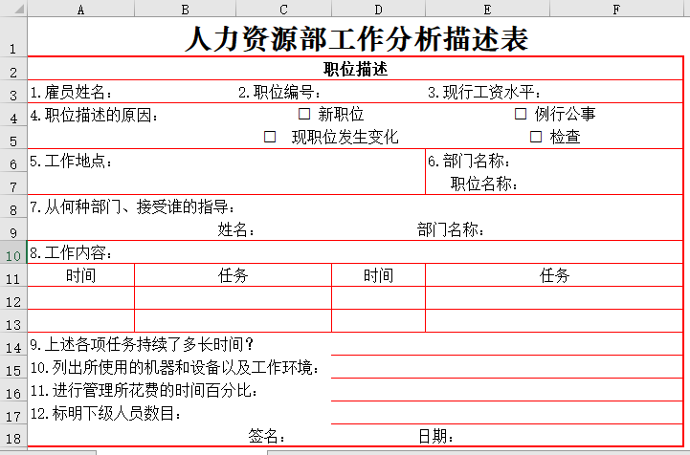The height and width of the screenshot is (455, 690).
Task: Select the 签名 cell in the last row
Action: pyautogui.click(x=267, y=437)
